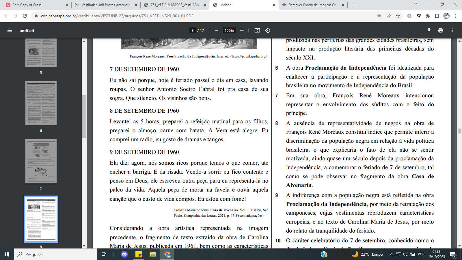Select page 6 thumbnail

(41, 103)
